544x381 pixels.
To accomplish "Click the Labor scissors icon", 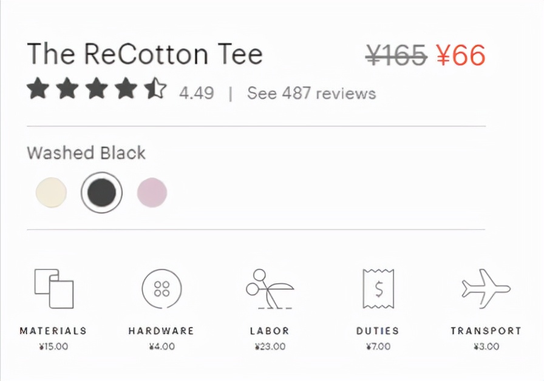I will (270, 289).
